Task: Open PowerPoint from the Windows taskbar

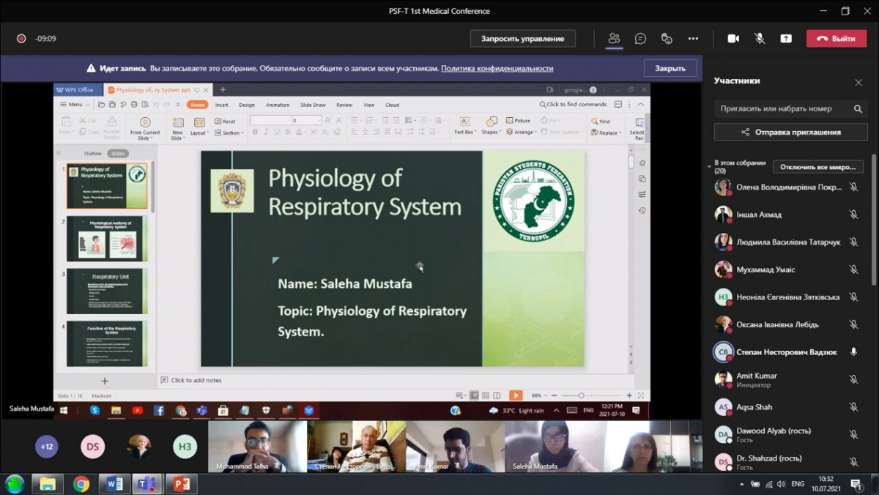Action: pos(180,484)
